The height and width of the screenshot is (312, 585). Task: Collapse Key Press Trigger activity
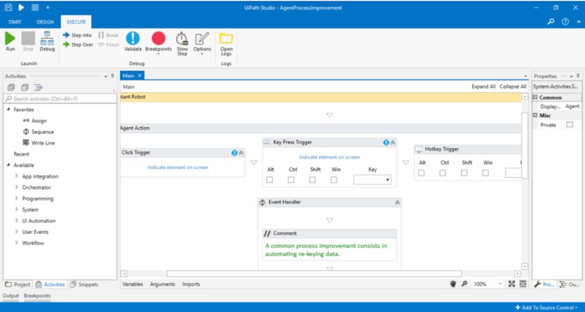tap(393, 142)
